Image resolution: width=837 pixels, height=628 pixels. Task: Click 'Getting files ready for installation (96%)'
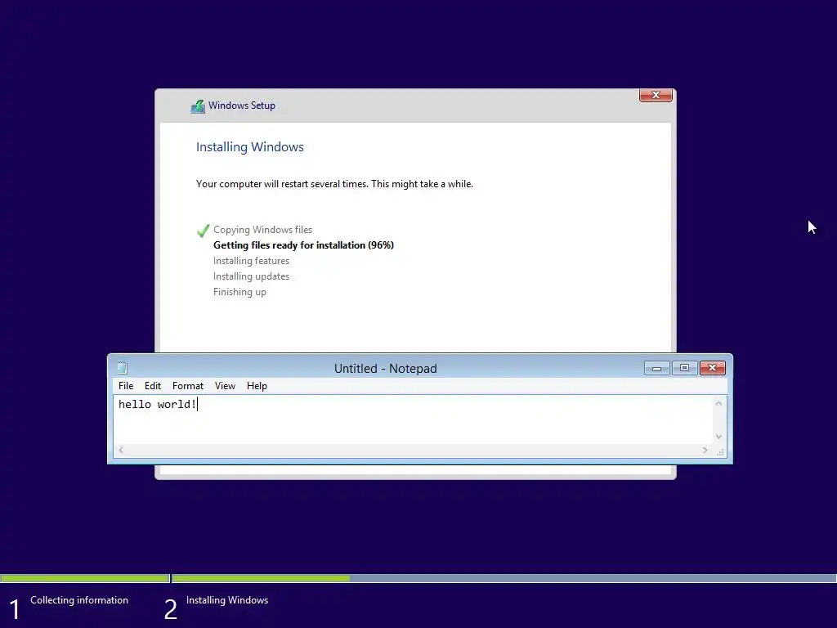click(x=303, y=245)
